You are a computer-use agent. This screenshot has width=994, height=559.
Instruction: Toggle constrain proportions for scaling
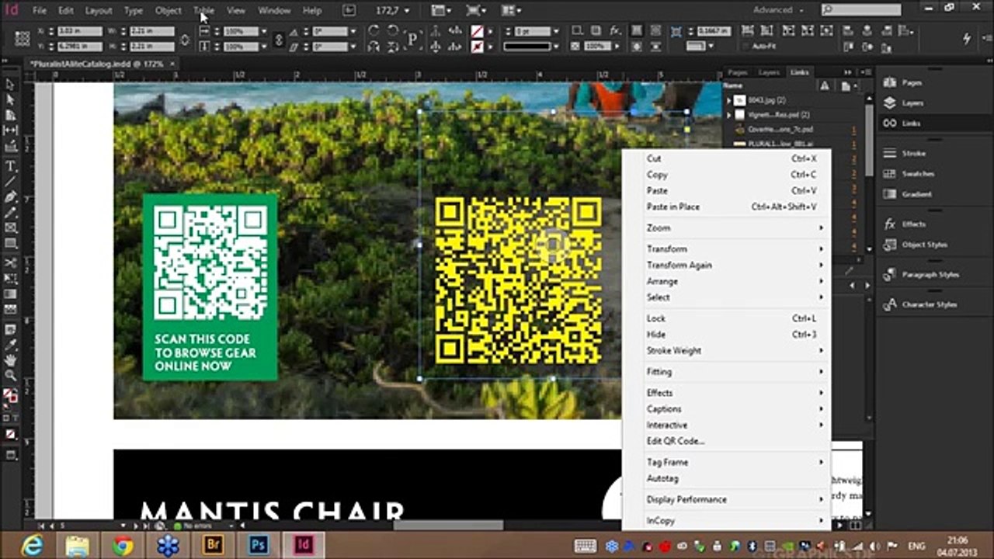coord(279,39)
